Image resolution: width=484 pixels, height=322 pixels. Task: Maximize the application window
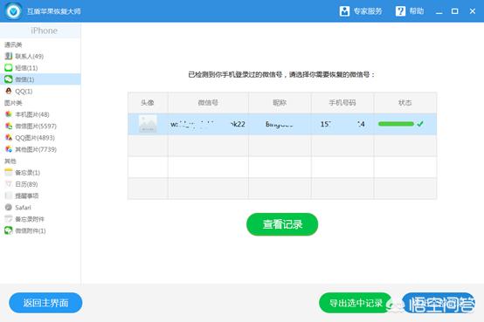(x=454, y=11)
